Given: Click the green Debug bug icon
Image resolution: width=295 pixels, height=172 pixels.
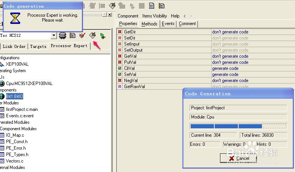Looking at the screenshot, I should tap(102, 36).
